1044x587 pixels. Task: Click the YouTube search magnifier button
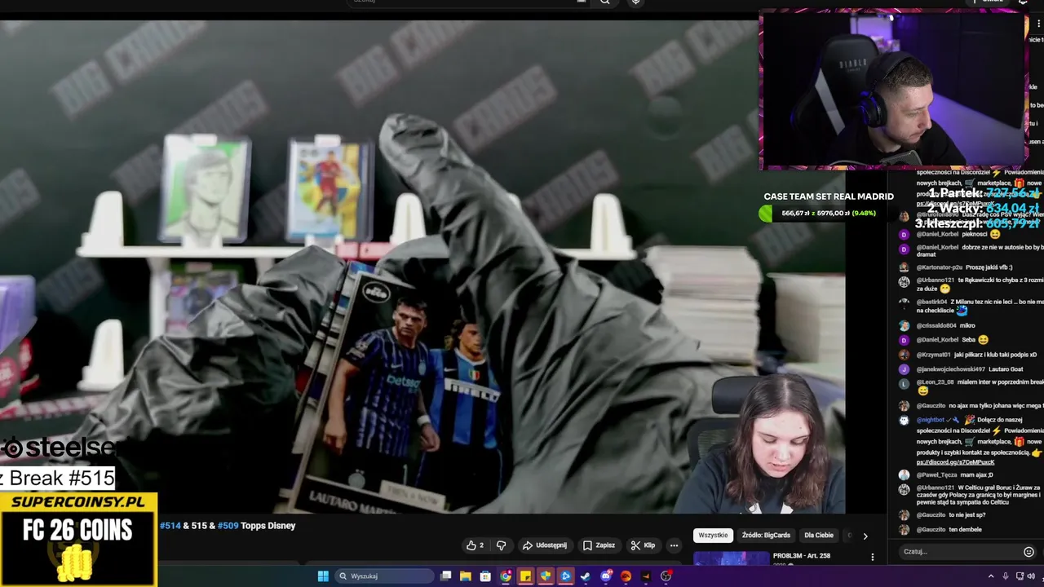click(604, 2)
